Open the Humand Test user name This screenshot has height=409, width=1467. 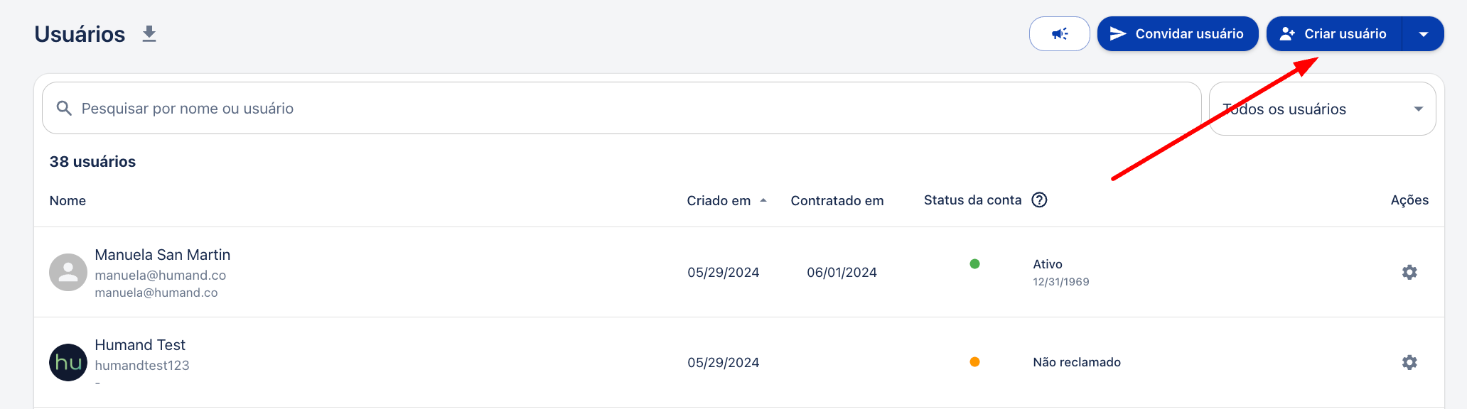[140, 345]
